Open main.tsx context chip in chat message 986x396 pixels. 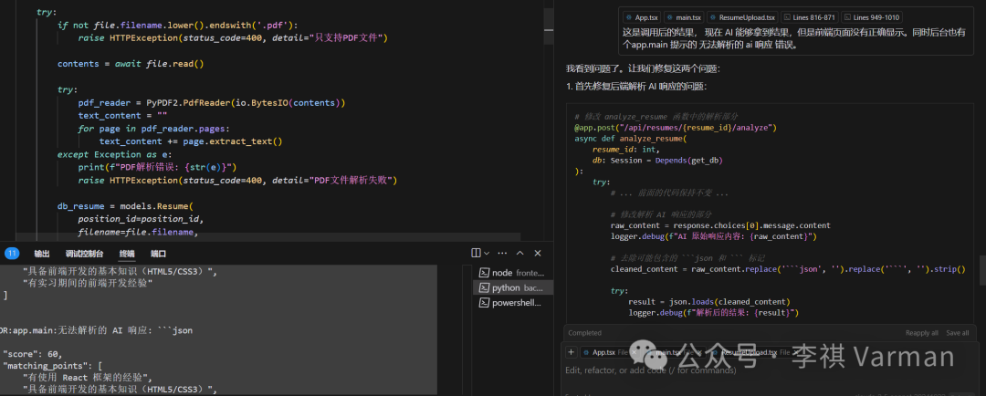684,17
